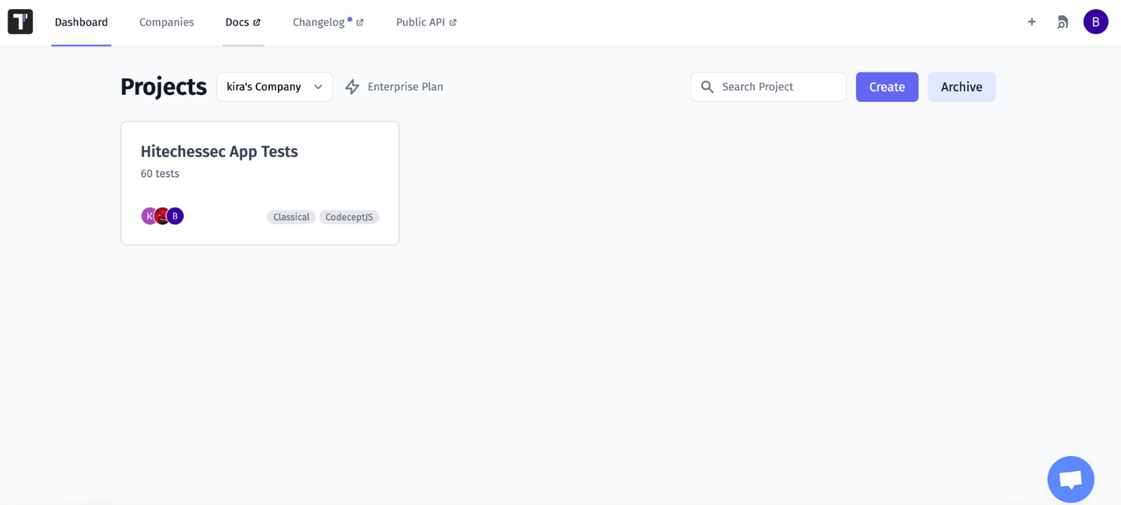Open the B user avatar menu
This screenshot has height=505, width=1121.
point(1096,21)
